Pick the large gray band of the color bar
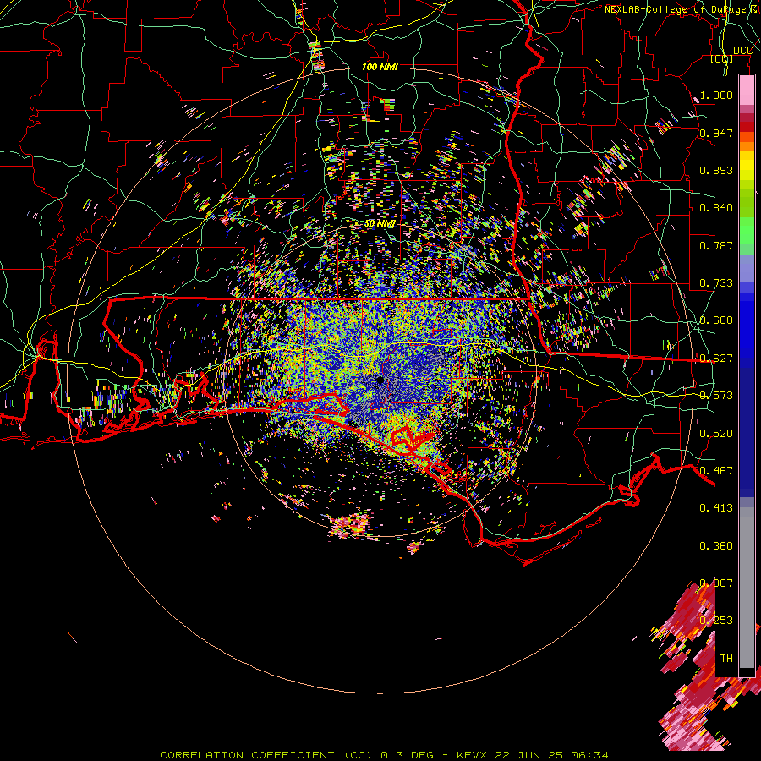Image resolution: width=761 pixels, height=761 pixels. (747, 588)
